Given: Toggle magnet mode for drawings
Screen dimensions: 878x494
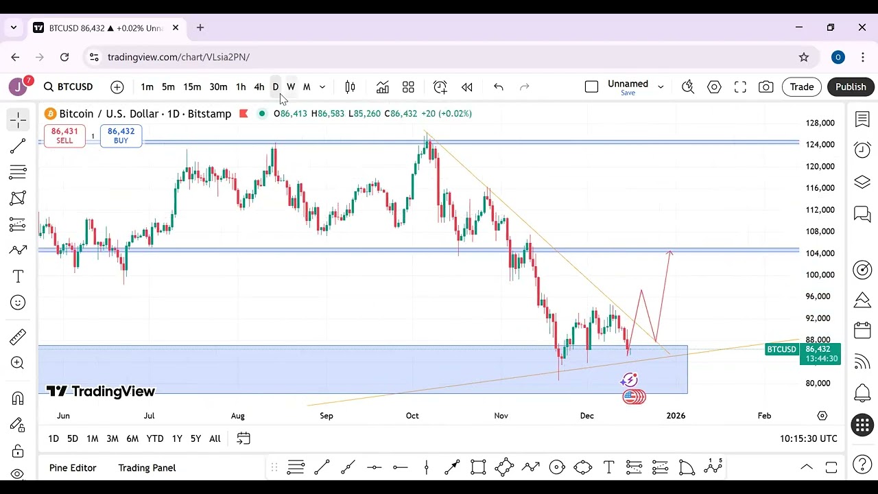Looking at the screenshot, I should coord(18,399).
